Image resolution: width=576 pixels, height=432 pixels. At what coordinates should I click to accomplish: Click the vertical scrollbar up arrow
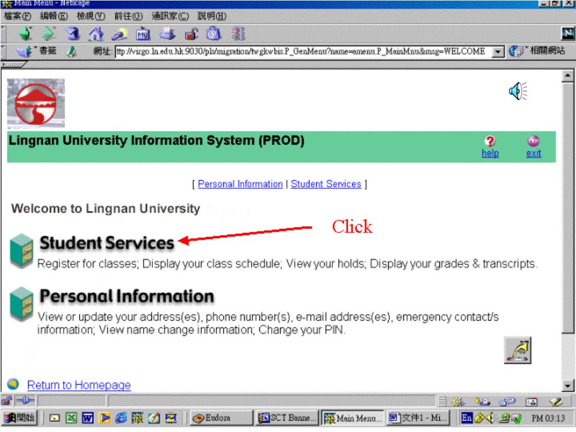[568, 76]
